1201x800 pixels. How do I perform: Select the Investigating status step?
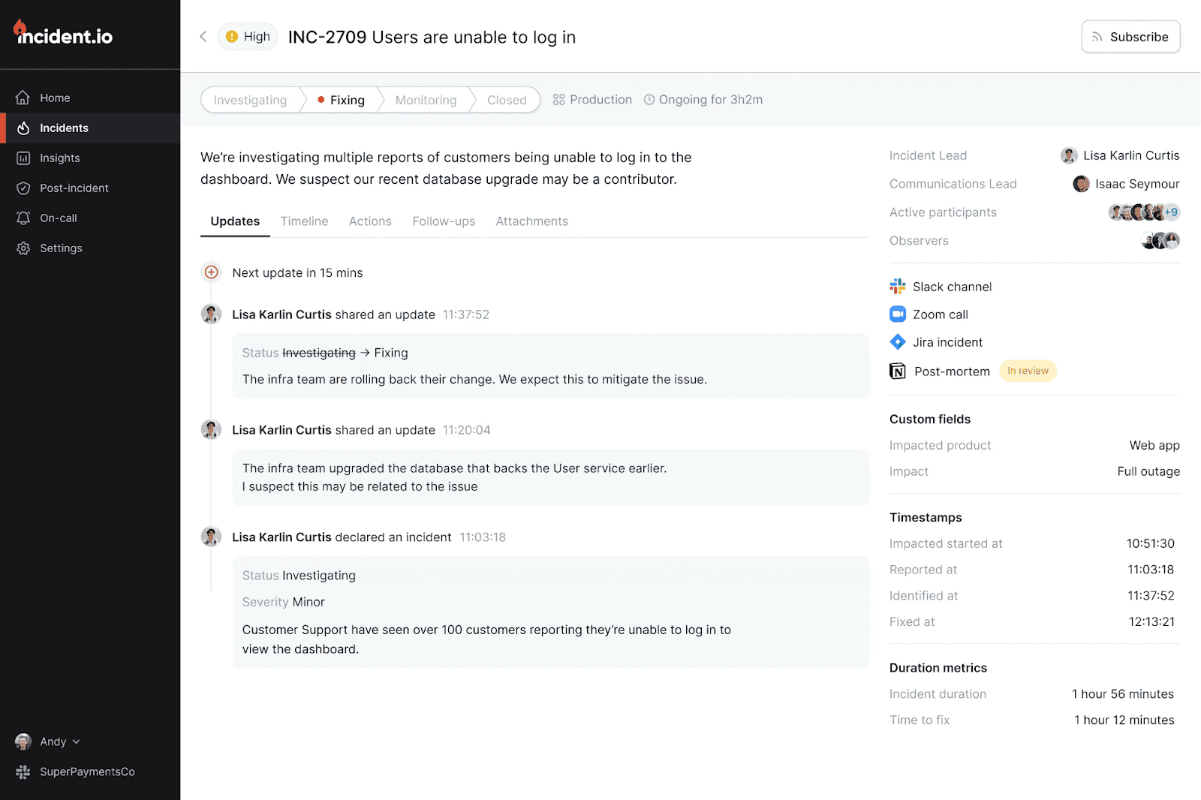pos(250,100)
